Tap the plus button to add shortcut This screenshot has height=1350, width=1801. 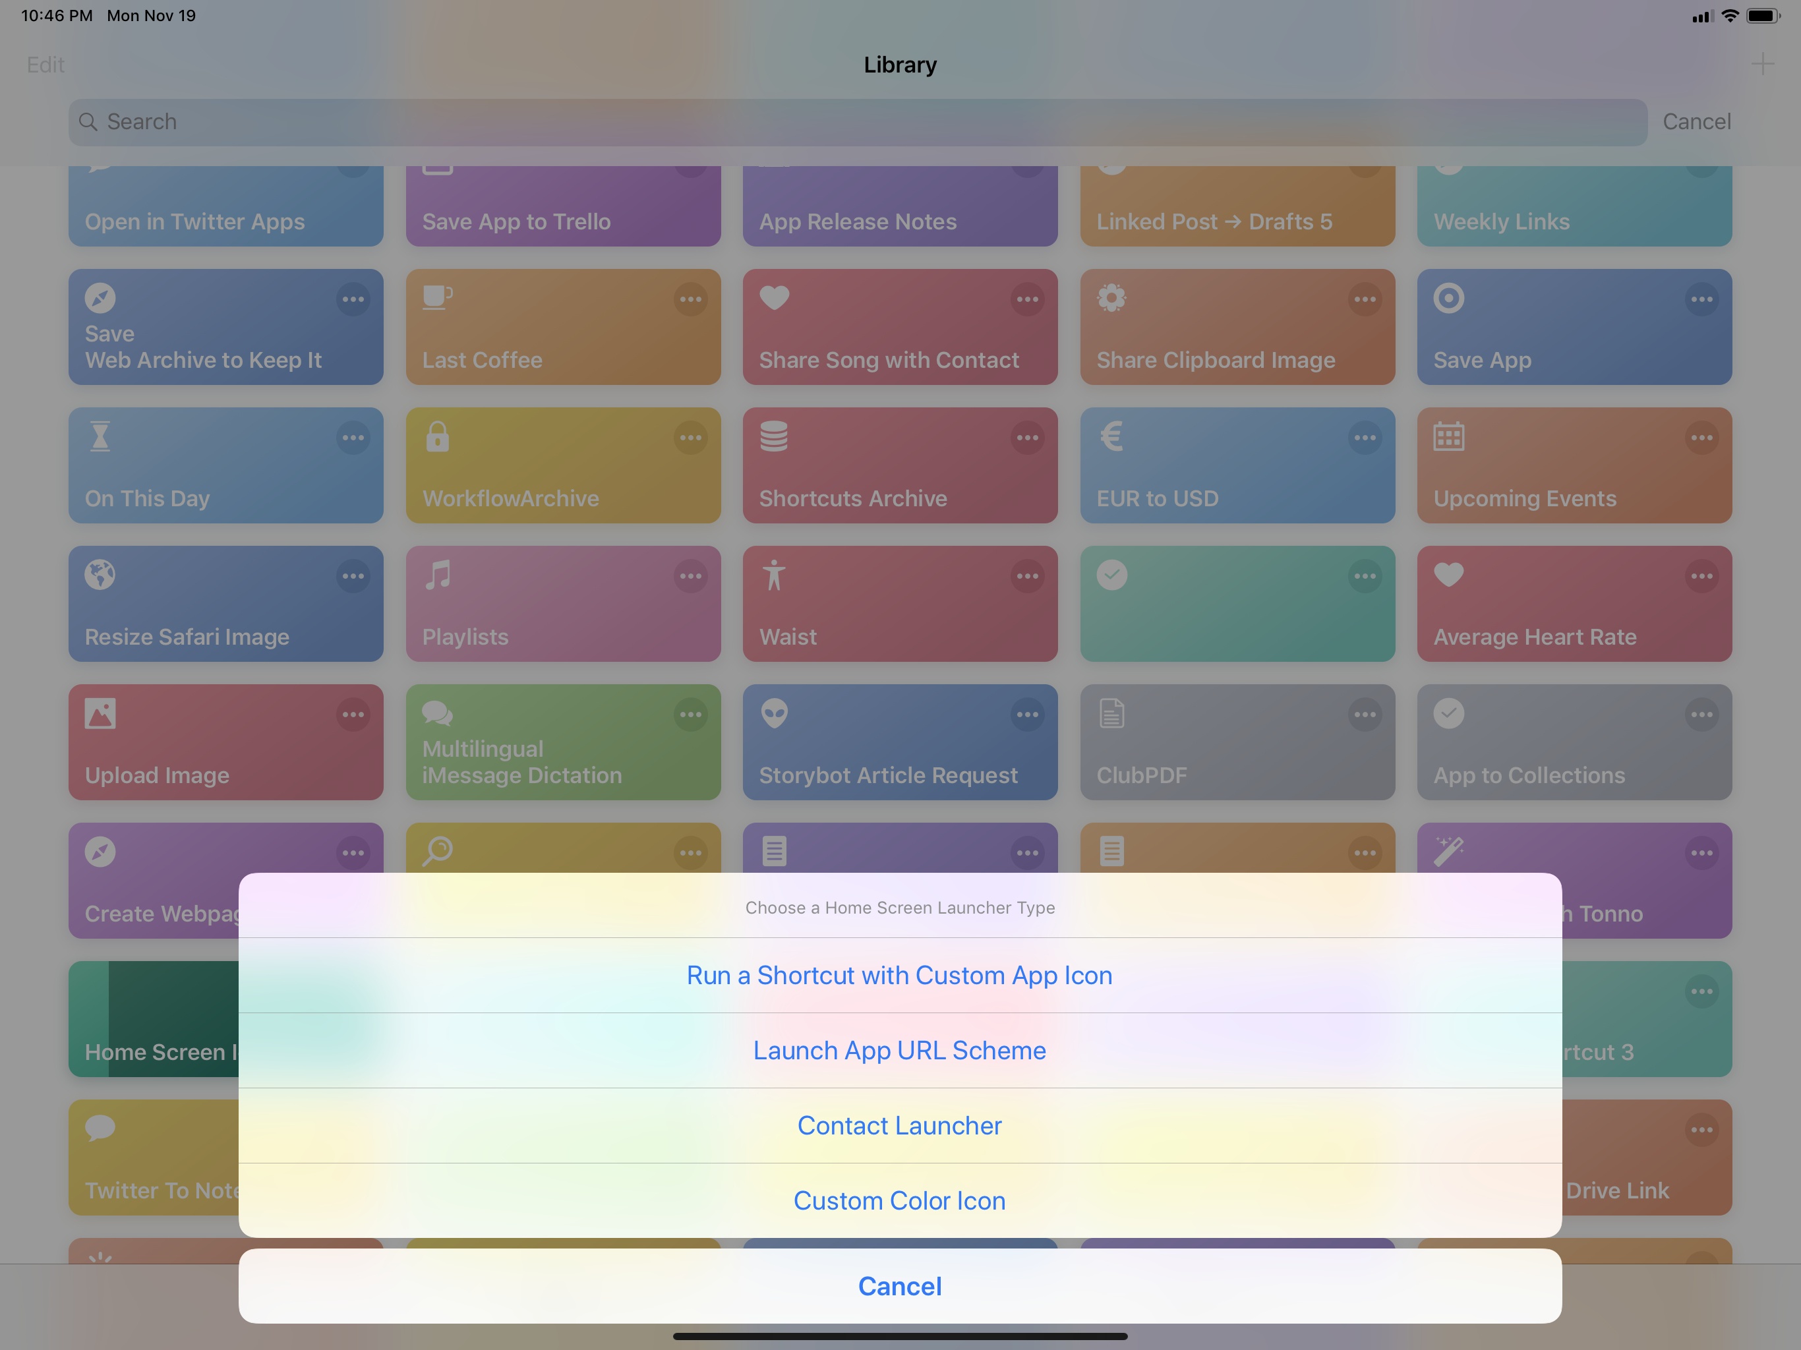coord(1763,64)
